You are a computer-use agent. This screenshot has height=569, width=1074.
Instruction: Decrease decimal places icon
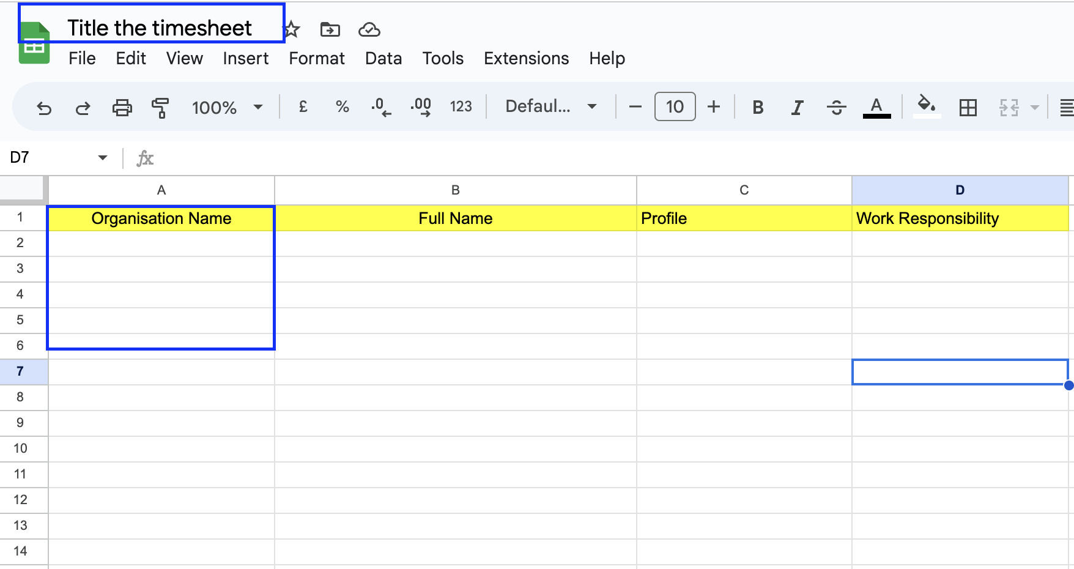[381, 107]
